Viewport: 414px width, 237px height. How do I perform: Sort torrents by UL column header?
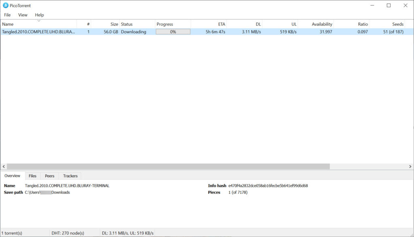point(280,24)
